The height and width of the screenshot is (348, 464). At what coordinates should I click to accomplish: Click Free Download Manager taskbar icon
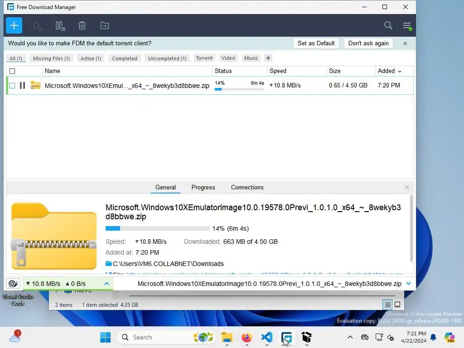click(286, 337)
